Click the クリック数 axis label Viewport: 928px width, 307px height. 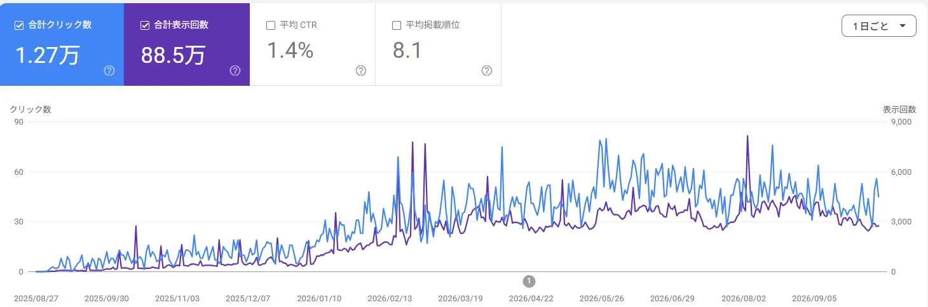(31, 109)
